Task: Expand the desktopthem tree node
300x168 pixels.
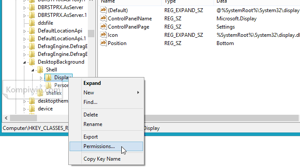Action: pyautogui.click(x=24, y=101)
